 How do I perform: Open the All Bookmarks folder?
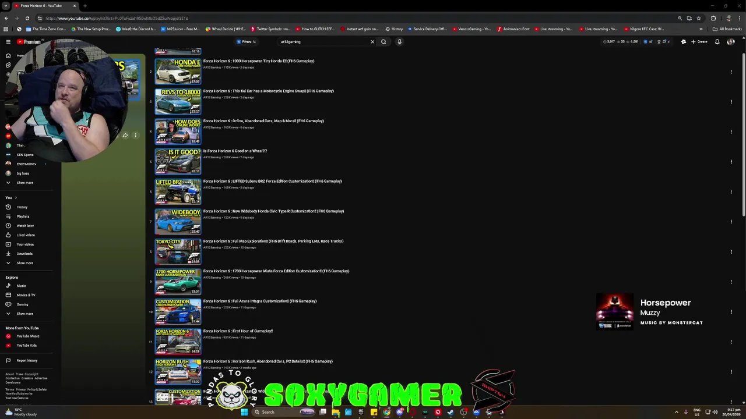[727, 29]
